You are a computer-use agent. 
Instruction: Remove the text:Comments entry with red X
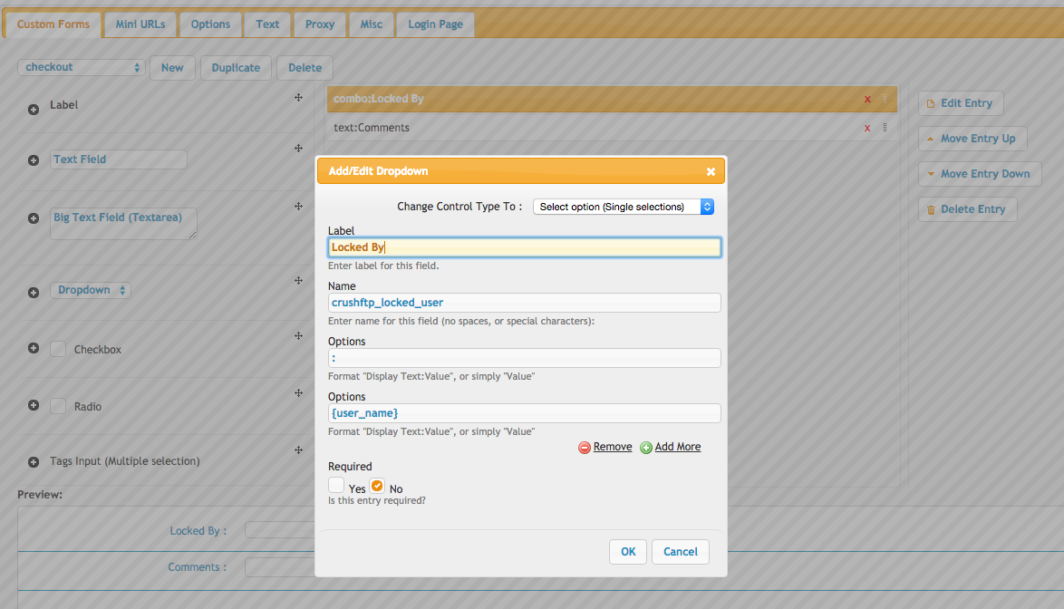[867, 128]
